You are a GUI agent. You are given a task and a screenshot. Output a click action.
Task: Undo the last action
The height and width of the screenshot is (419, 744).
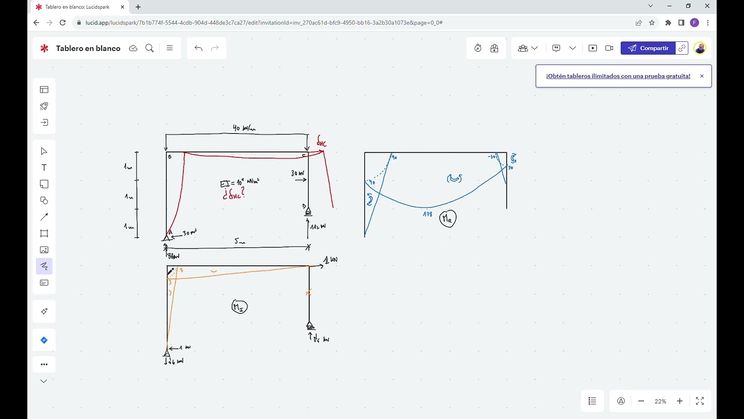(198, 48)
